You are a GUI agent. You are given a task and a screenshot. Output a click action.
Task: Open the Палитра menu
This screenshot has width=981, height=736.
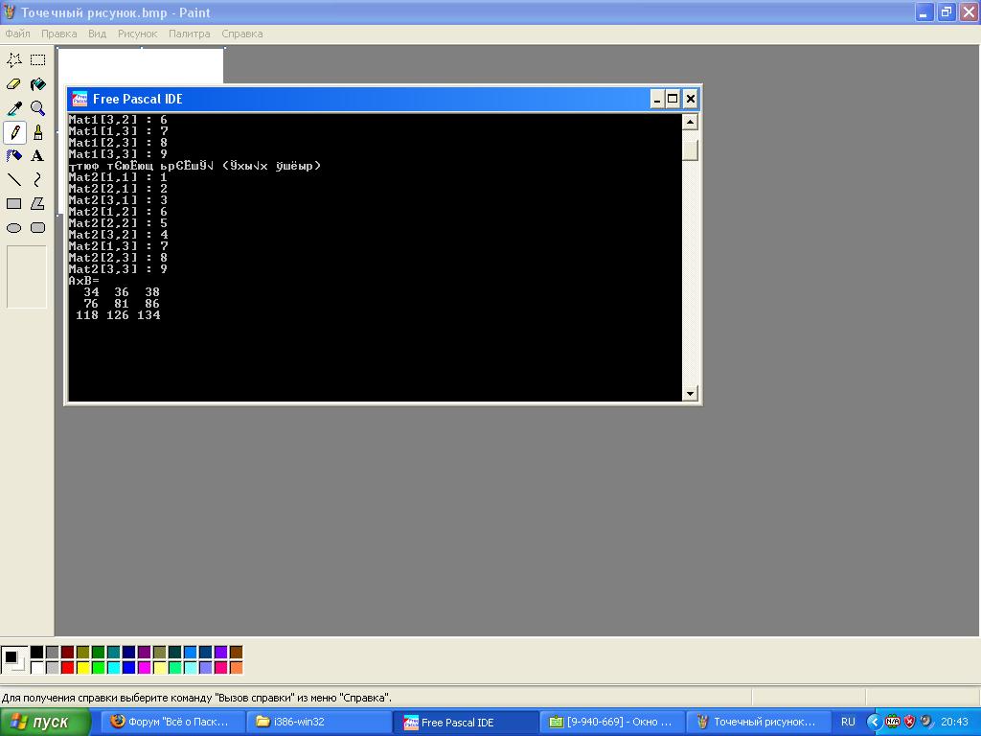pyautogui.click(x=189, y=34)
